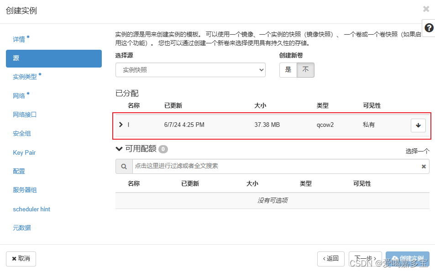Screen dimensions: 435x272
Task: Go to the Key Pair step
Action: 24,152
